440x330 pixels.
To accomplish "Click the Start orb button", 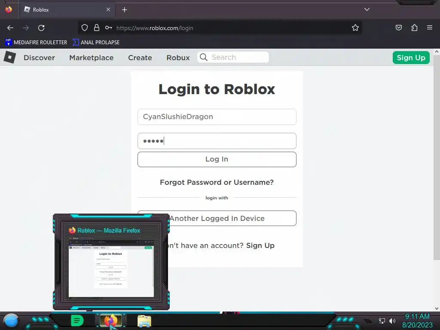I will point(11,321).
